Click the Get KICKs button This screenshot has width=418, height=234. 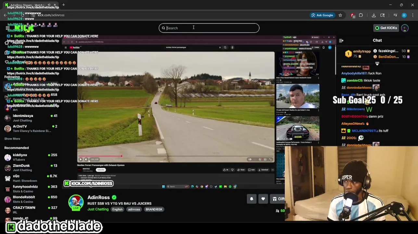tap(386, 28)
